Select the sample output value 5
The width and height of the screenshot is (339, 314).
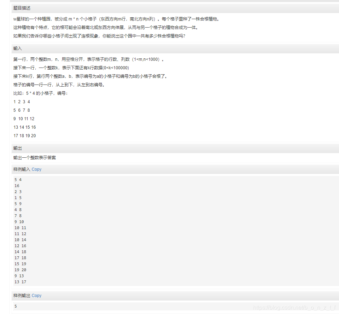point(16,306)
